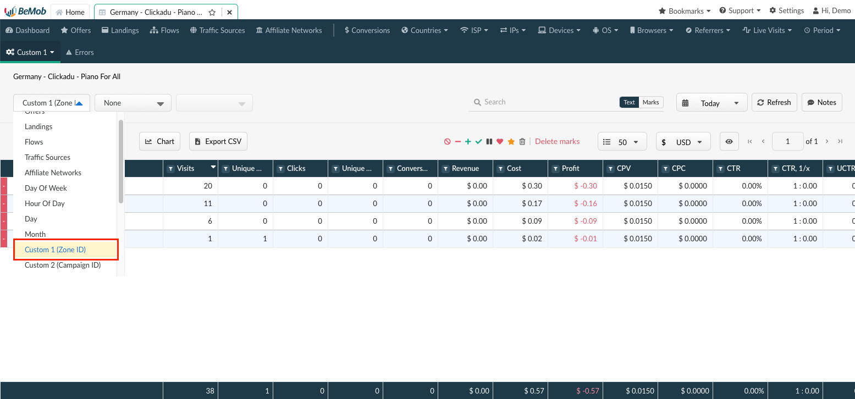Screen dimensions: 855x399
Task: Apply the red minus mark
Action: [x=457, y=142]
